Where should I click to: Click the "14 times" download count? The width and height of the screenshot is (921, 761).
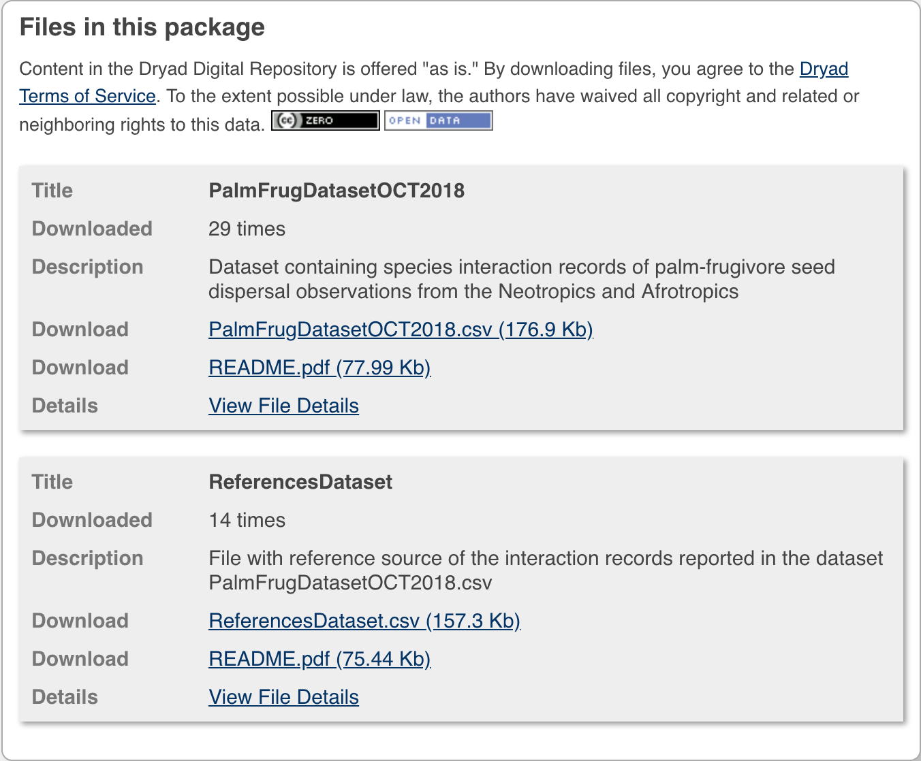(x=247, y=520)
